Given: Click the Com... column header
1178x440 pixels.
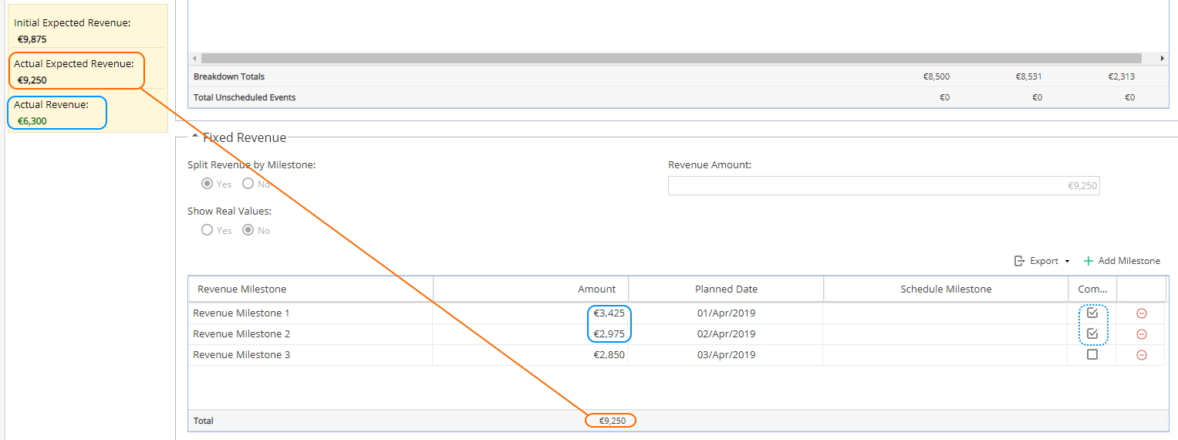Looking at the screenshot, I should pyautogui.click(x=1092, y=289).
